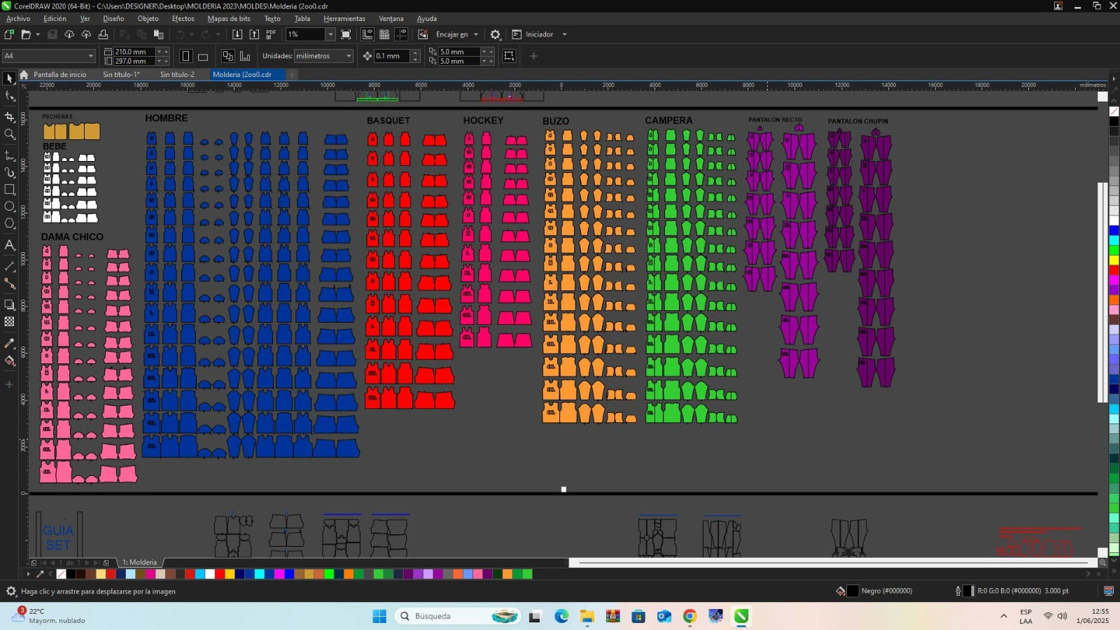Pick the Ellipse tool
Image resolution: width=1120 pixels, height=630 pixels.
coord(9,206)
